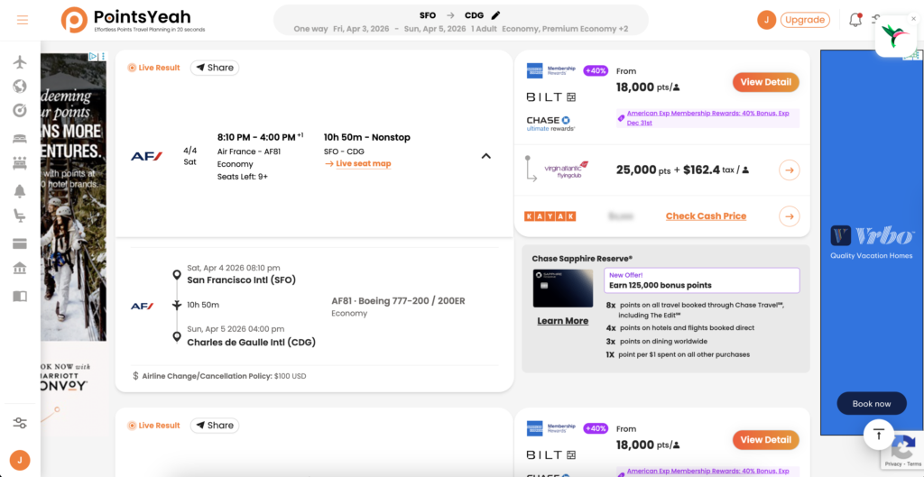Collapse the AF81 flight details chevron
Image resolution: width=924 pixels, height=477 pixels.
coord(486,156)
